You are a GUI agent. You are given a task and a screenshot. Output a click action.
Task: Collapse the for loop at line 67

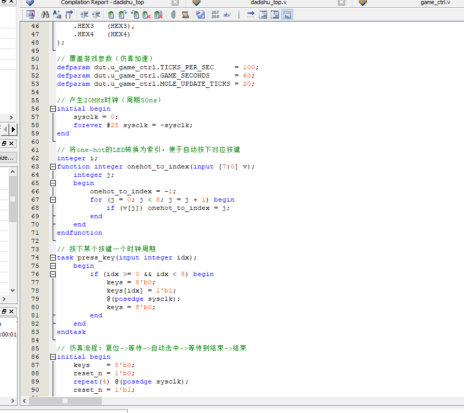click(53, 200)
